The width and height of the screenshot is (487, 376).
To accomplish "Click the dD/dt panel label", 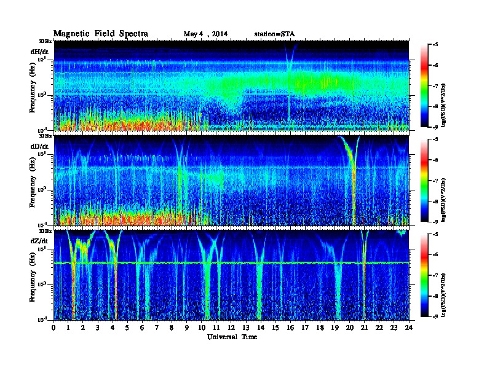I will click(39, 146).
